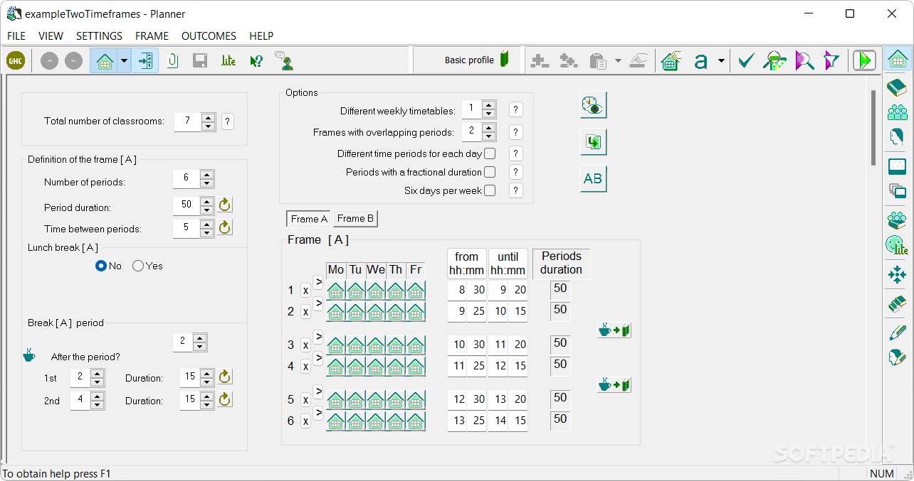This screenshot has width=914, height=481.
Task: Enable Different time periods for each day
Action: (x=490, y=153)
